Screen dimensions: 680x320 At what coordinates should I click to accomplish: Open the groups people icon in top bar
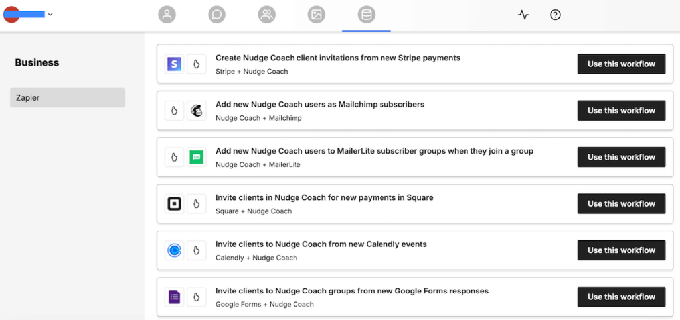pos(267,15)
